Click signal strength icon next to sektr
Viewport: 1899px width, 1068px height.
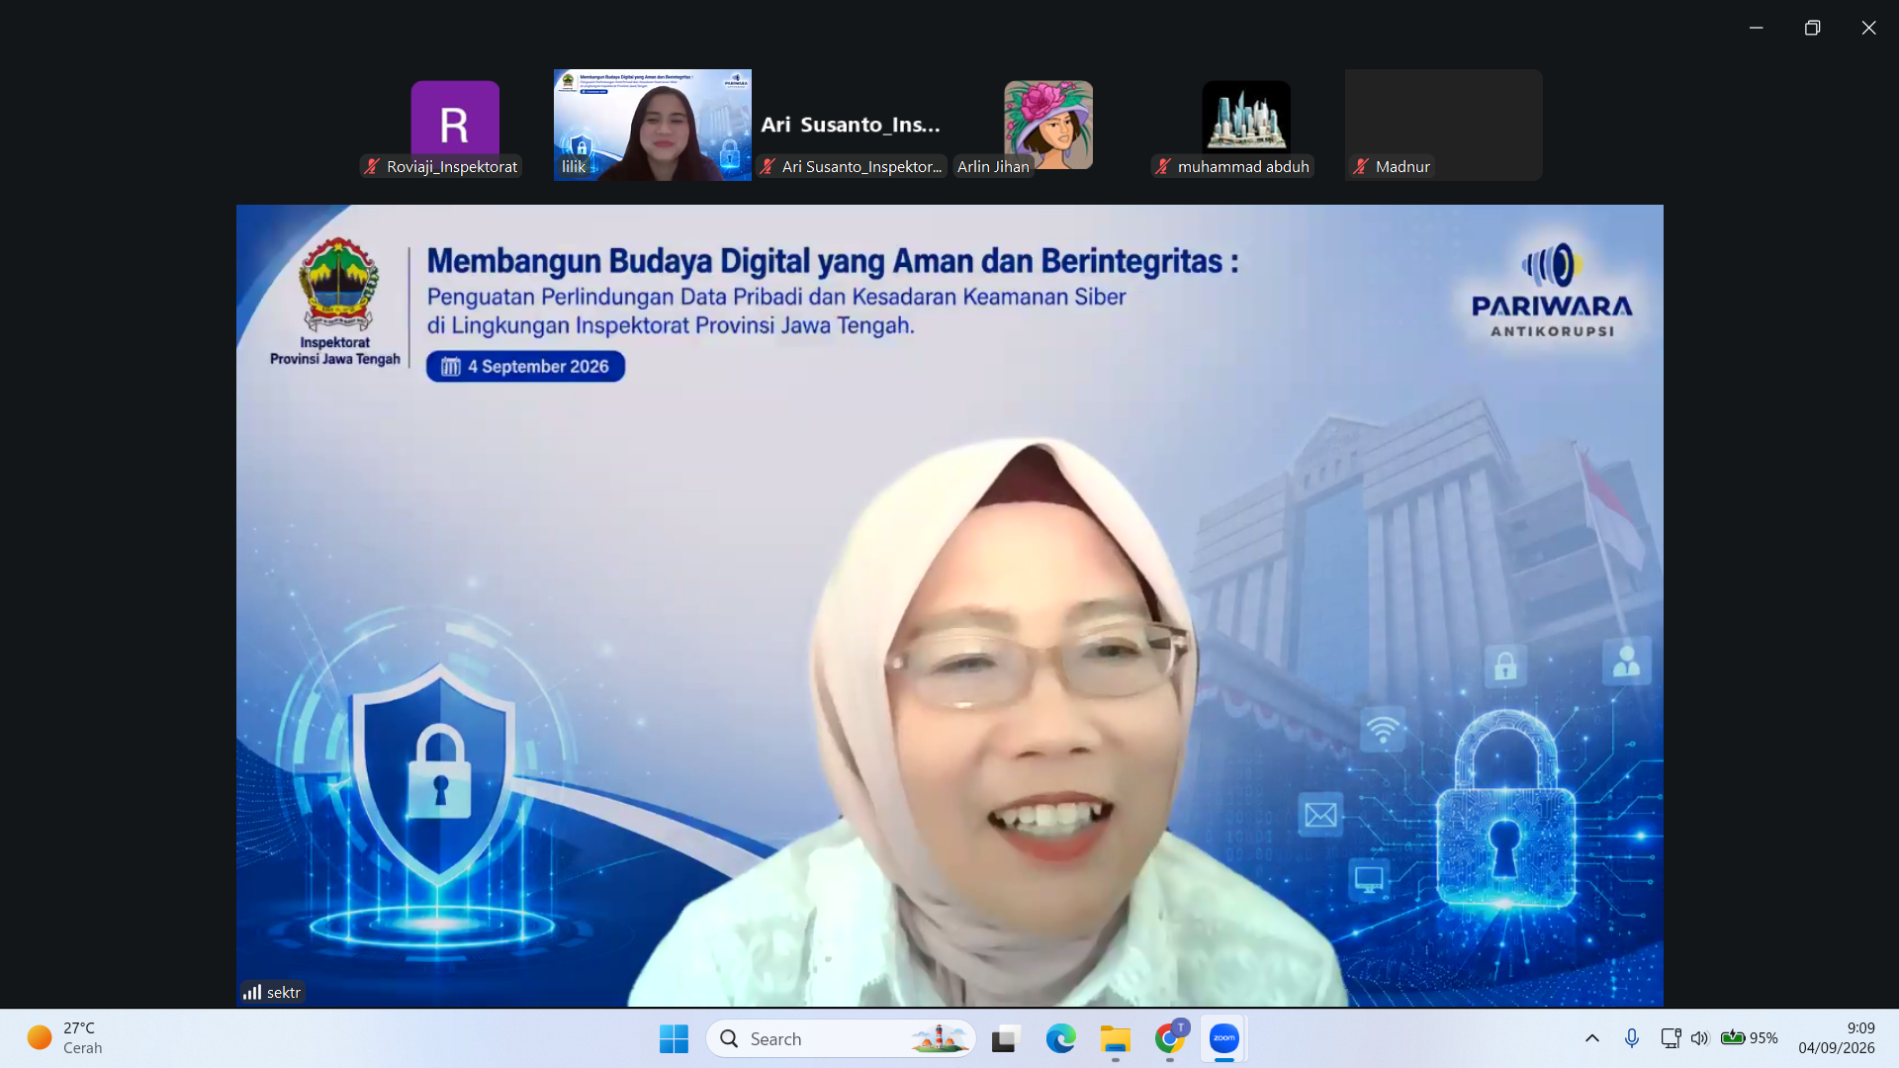252,992
